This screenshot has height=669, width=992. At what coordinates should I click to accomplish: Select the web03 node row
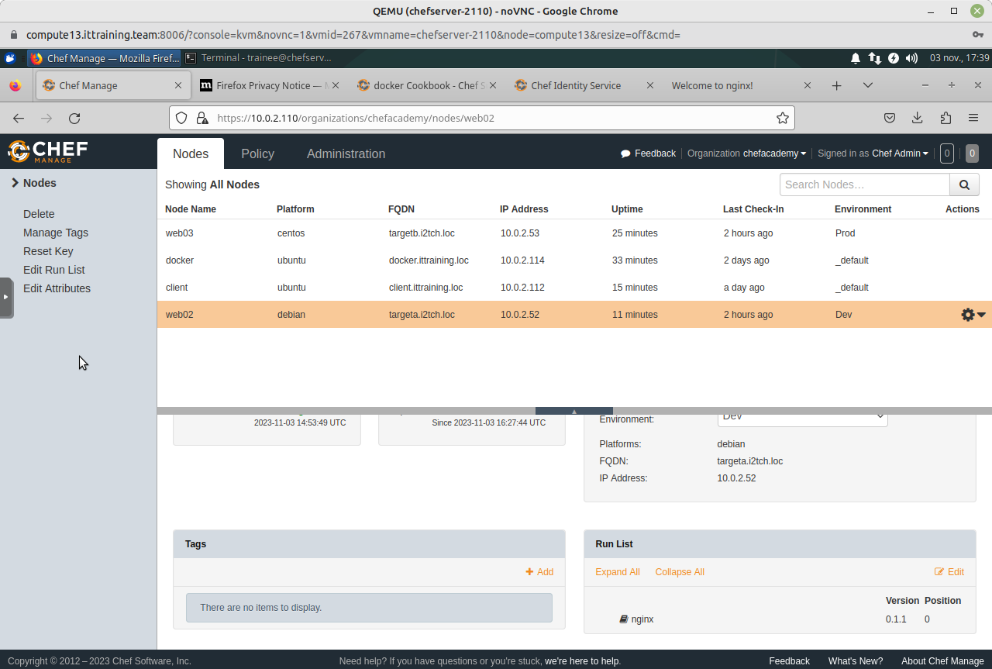tap(574, 233)
